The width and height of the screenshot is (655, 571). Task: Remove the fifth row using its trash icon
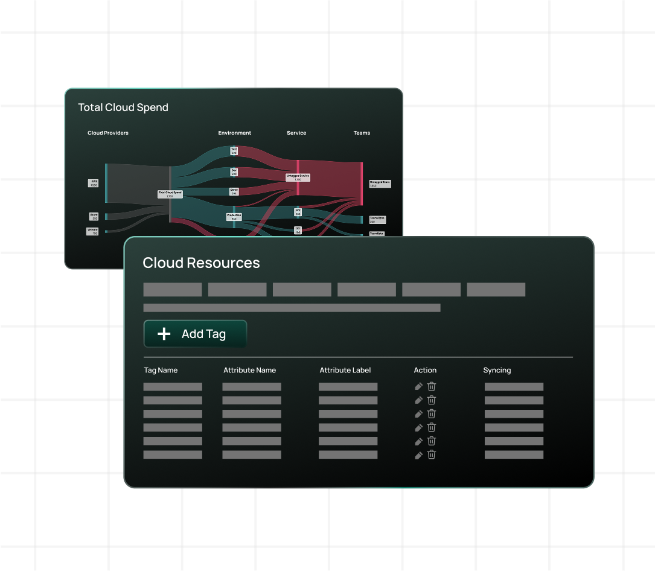pos(432,441)
